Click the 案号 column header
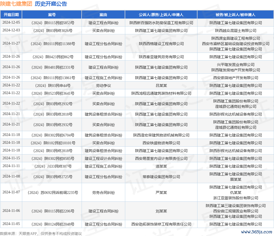 tap(52, 15)
